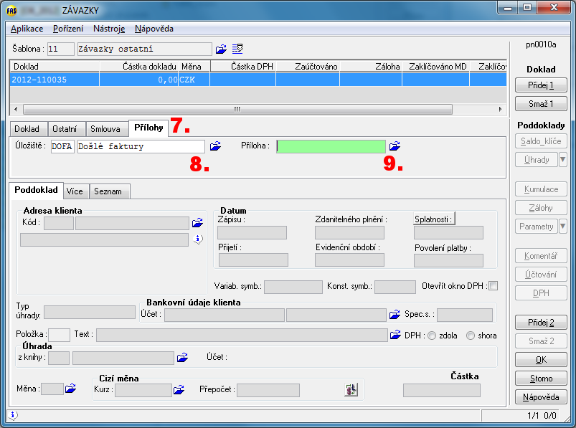
Task: Click the Přidej 1 button
Action: click(x=541, y=85)
